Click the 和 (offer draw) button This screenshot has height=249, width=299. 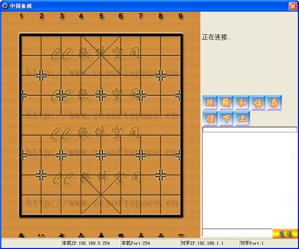pyautogui.click(x=242, y=103)
